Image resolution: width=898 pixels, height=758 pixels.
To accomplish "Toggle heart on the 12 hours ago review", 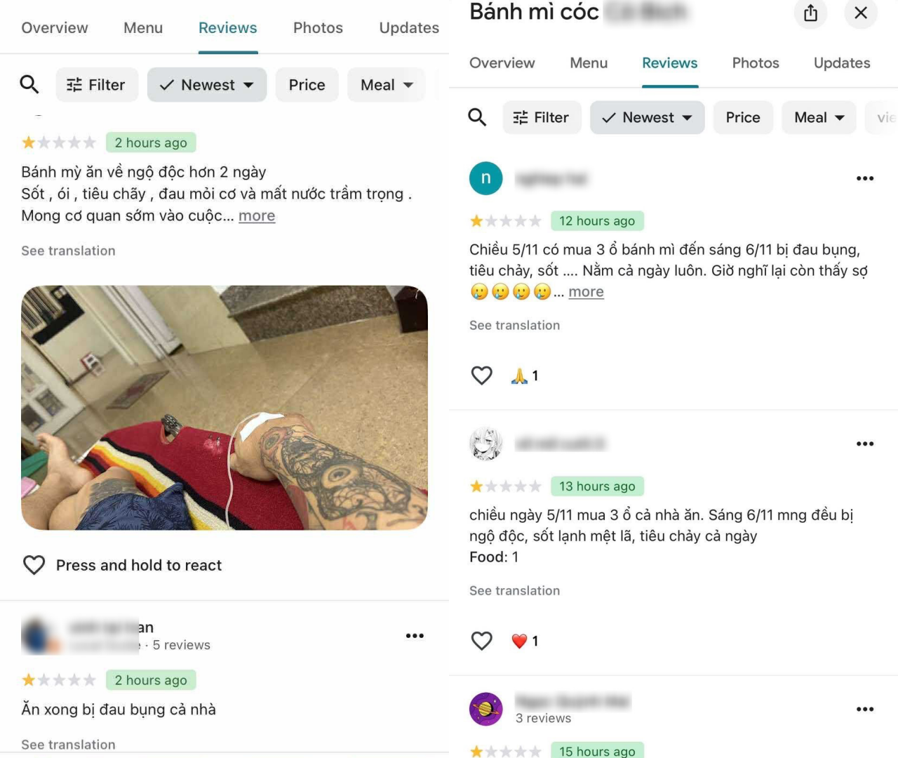I will (481, 375).
